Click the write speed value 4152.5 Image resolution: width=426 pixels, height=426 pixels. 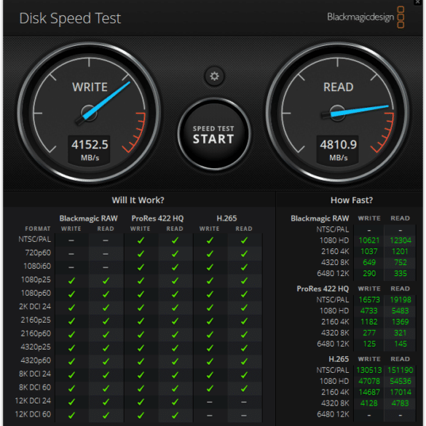click(x=90, y=144)
